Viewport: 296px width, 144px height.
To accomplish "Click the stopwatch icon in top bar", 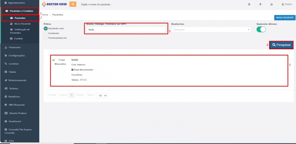I will [249, 4].
